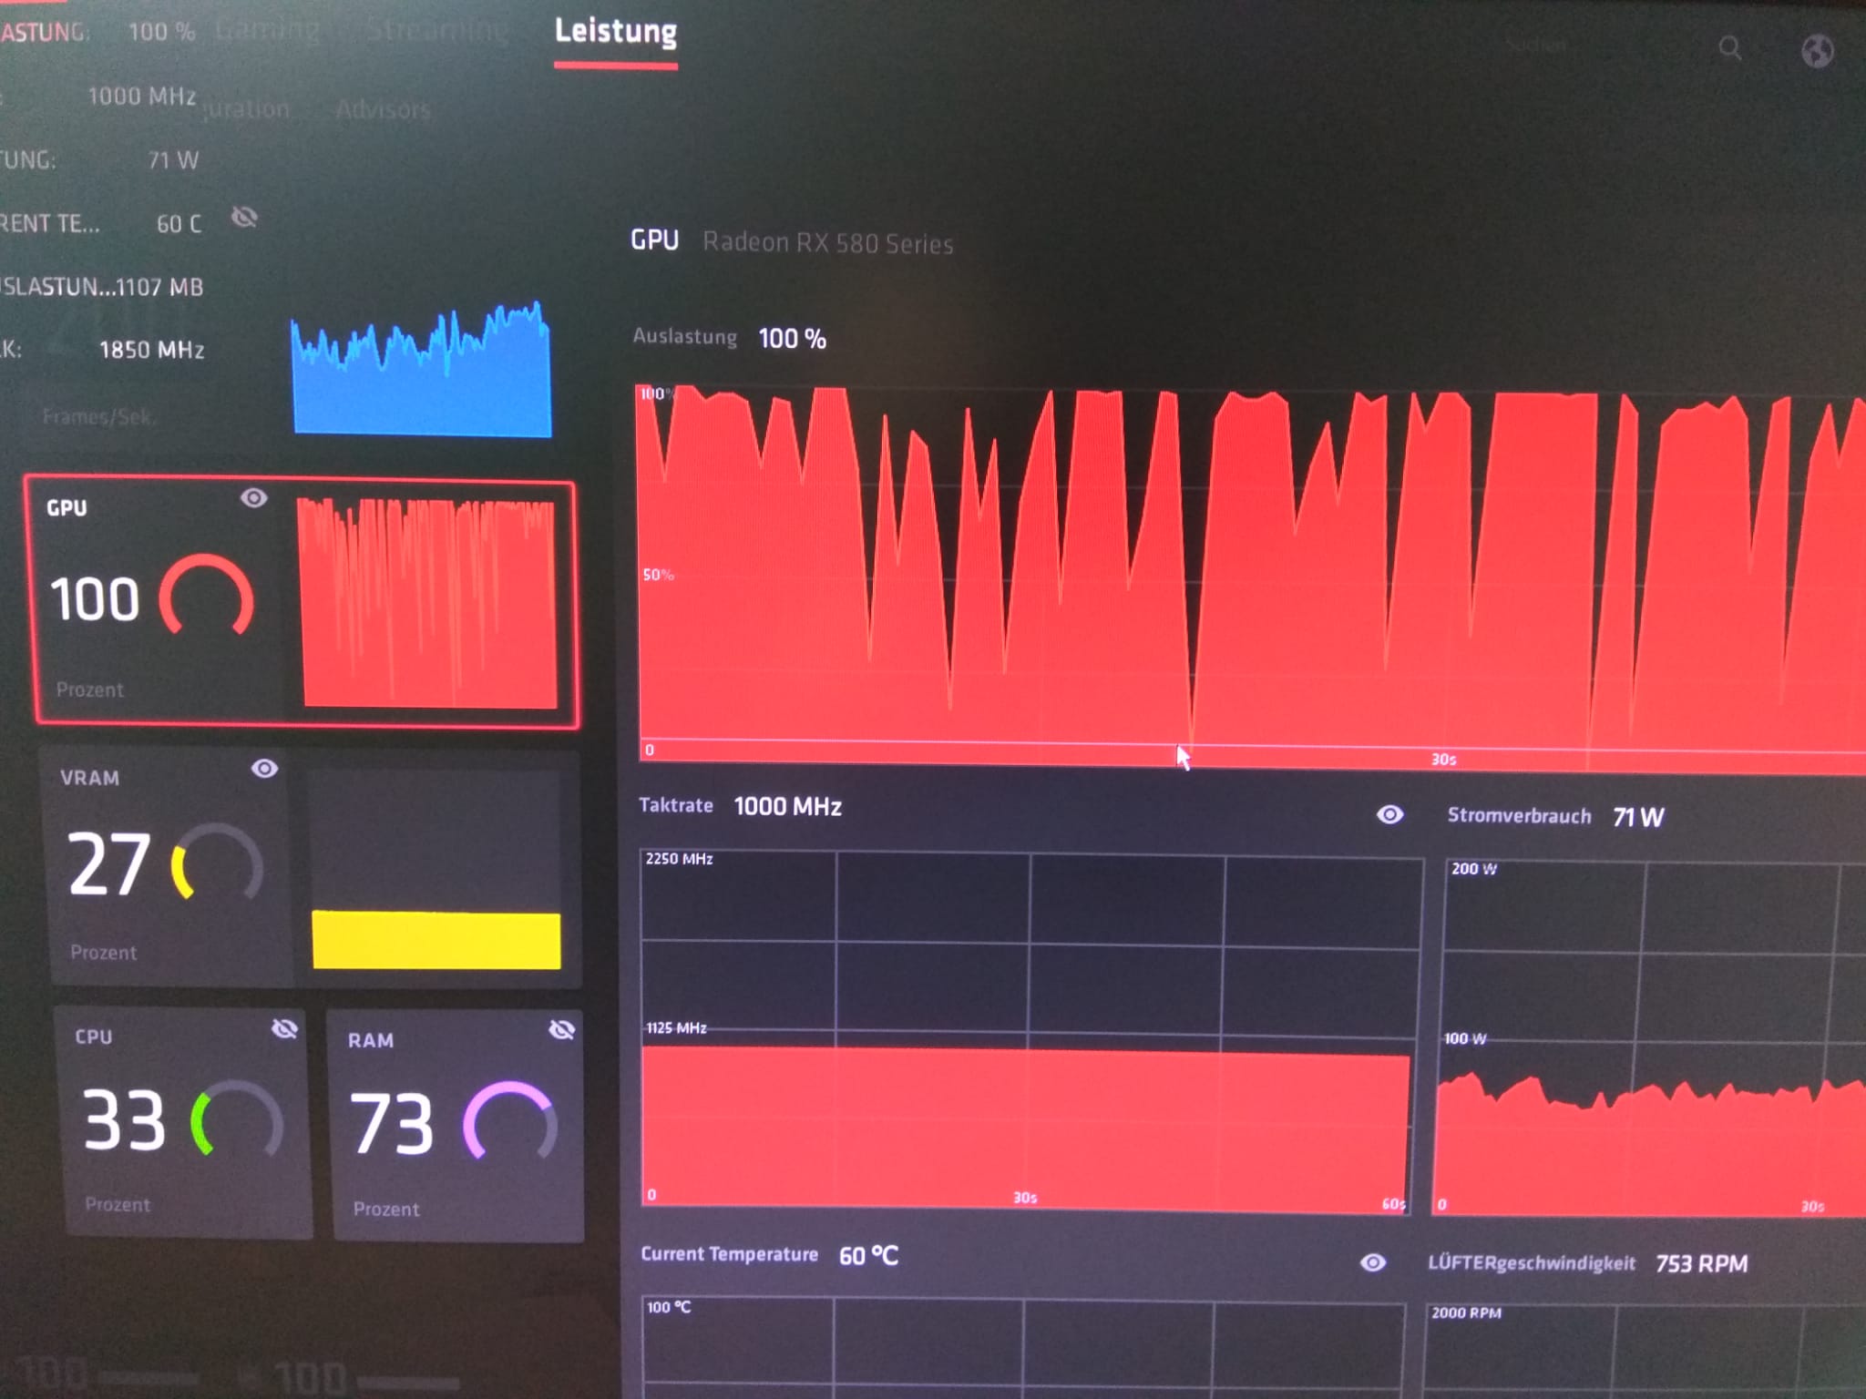Open the Gaming tab
The width and height of the screenshot is (1866, 1399).
(268, 32)
